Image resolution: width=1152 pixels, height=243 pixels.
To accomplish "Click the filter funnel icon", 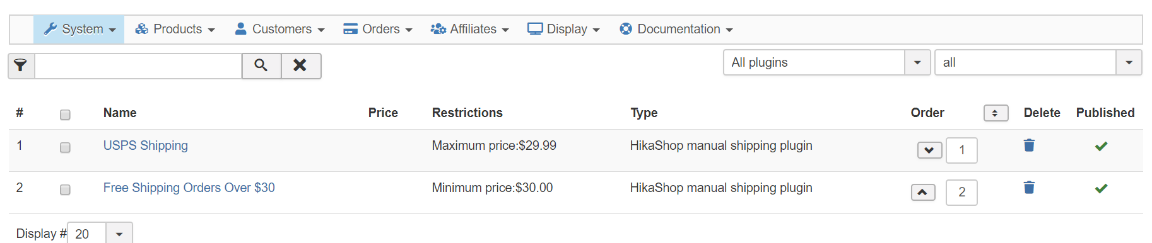I will tap(21, 65).
